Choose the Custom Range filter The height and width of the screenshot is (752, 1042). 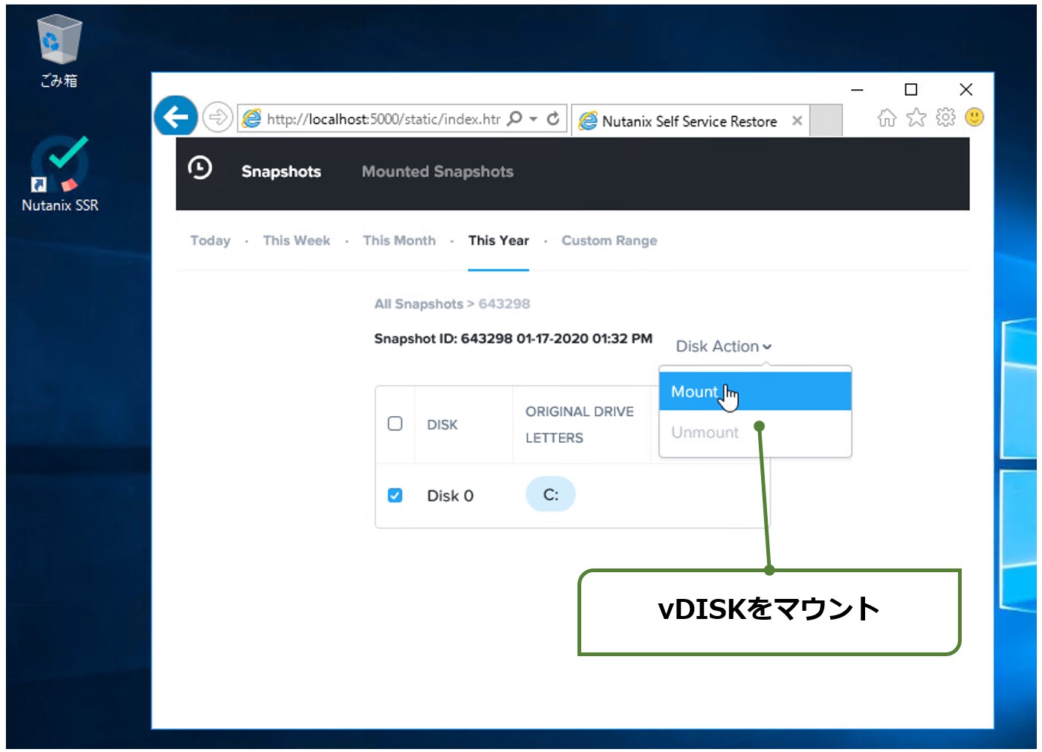(x=609, y=241)
